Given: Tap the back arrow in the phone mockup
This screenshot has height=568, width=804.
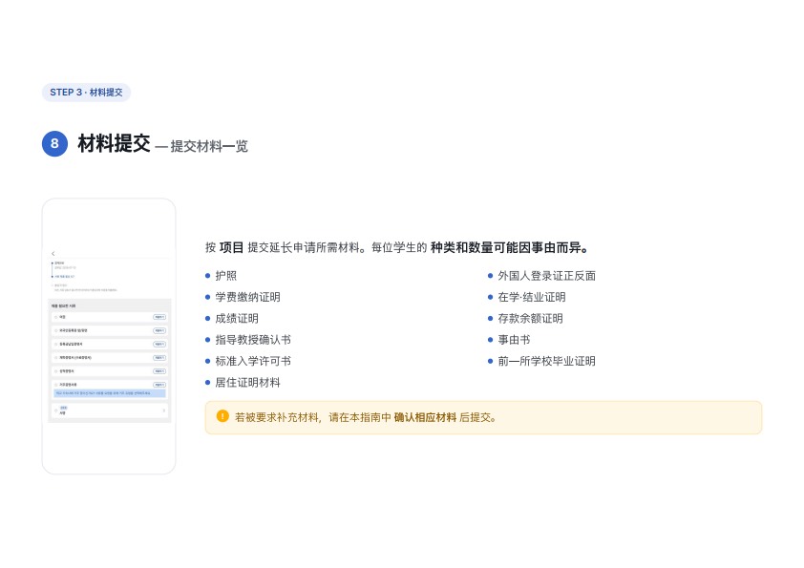Looking at the screenshot, I should pos(53,253).
